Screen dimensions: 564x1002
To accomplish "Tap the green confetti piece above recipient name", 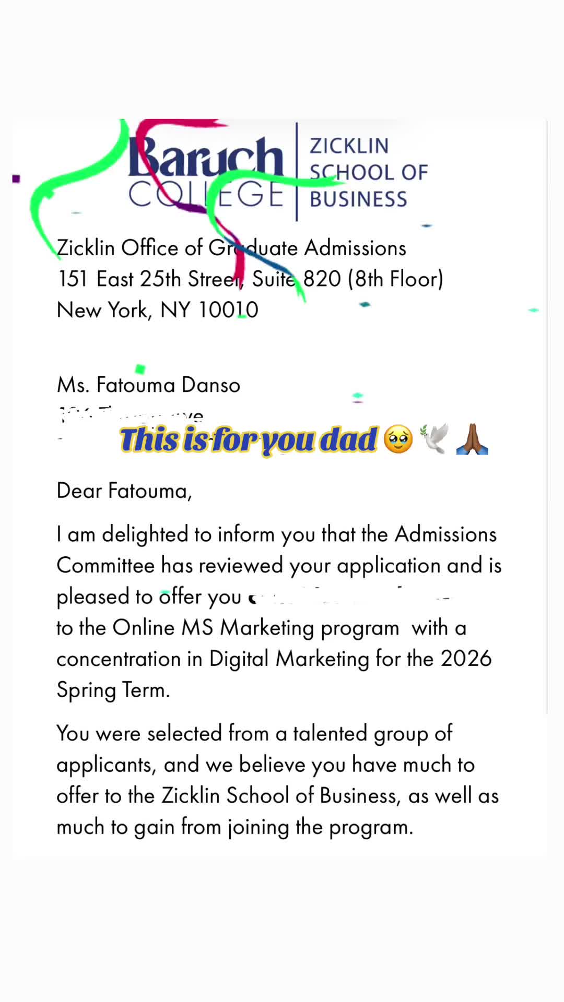I will 140,369.
